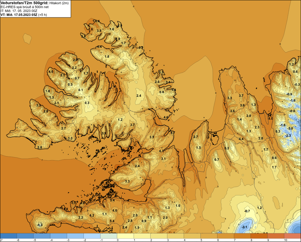The image size is (301, 242).
Task: Click the 'EC-HRES spá brúuð á 500m net' line
Action: pyautogui.click(x=25, y=7)
